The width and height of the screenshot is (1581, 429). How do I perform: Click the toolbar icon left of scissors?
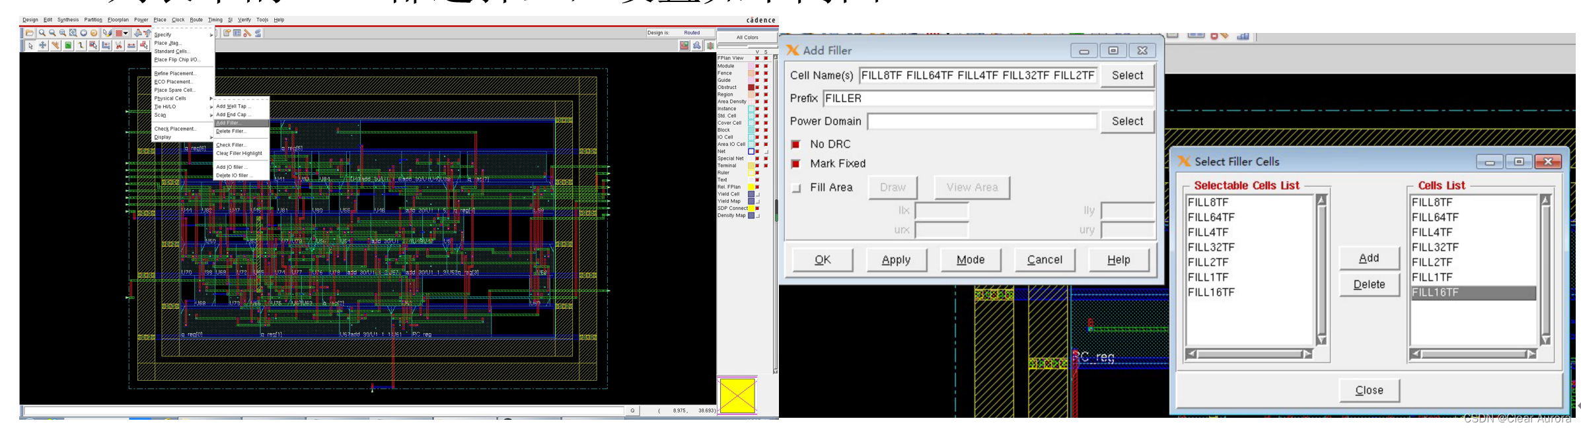click(106, 46)
